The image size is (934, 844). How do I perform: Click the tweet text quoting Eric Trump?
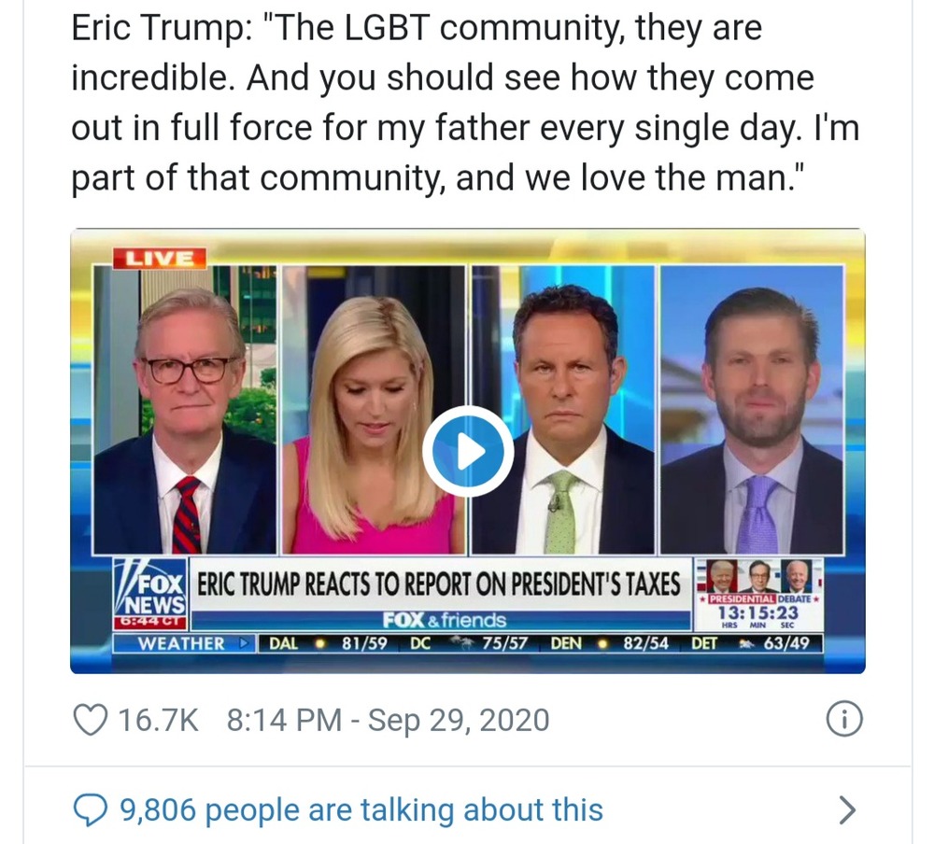click(x=464, y=103)
